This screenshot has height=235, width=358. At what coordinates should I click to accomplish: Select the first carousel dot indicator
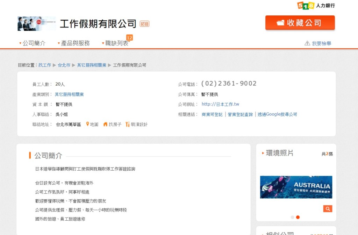(292, 217)
